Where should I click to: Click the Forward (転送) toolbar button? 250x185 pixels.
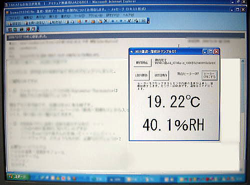tap(55, 22)
